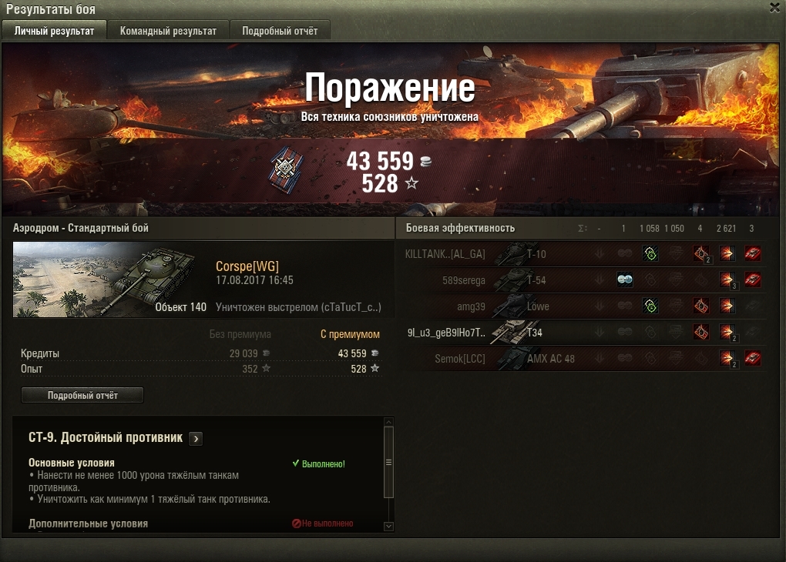Expand the СТ-9 mission arrow button
This screenshot has height=562, width=786.
pos(196,439)
